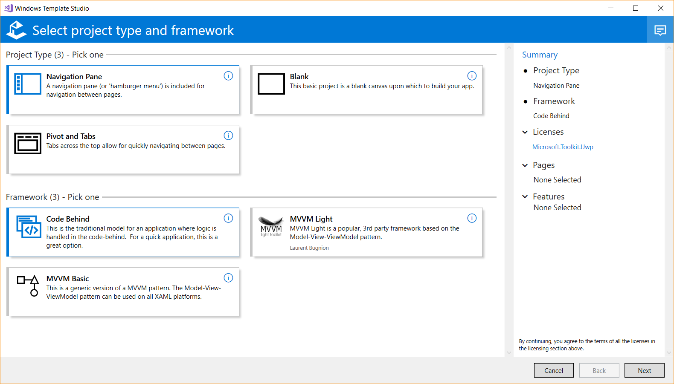Click the Summary heading
674x384 pixels.
[x=540, y=55]
